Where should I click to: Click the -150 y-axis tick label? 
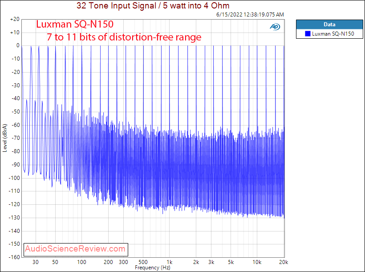(x=14, y=244)
